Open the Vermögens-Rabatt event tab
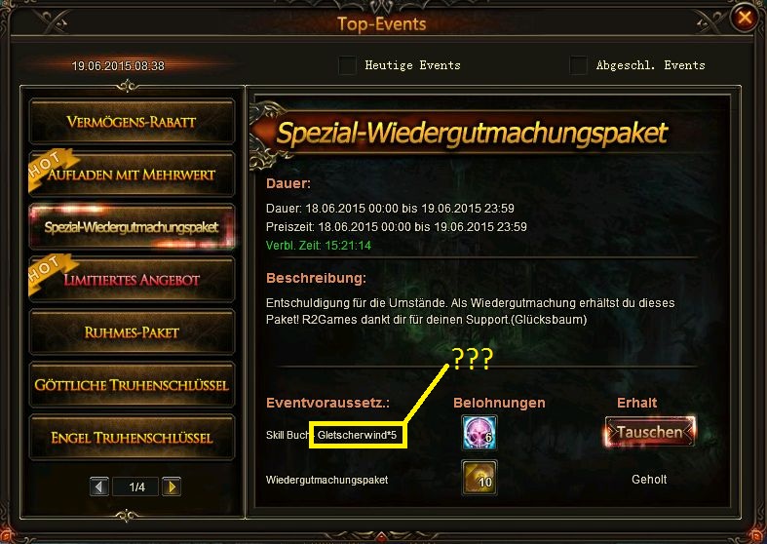This screenshot has width=767, height=544. (x=132, y=121)
